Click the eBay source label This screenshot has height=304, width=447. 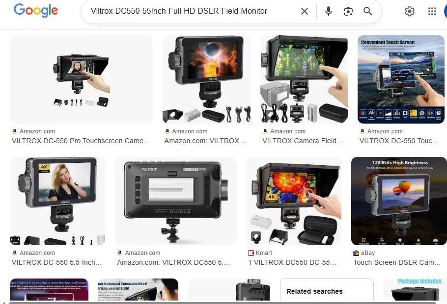click(x=368, y=253)
